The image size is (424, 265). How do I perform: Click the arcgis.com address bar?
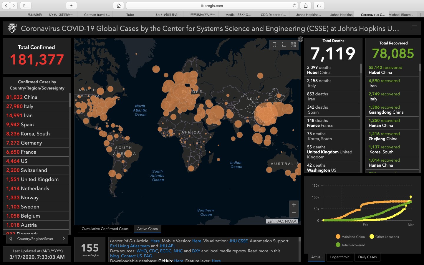(x=212, y=6)
